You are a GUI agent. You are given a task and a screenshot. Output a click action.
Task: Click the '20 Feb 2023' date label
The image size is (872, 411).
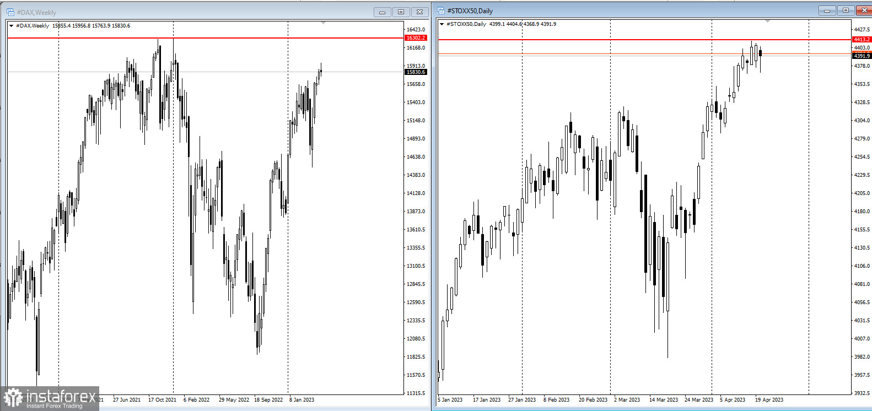pos(593,400)
